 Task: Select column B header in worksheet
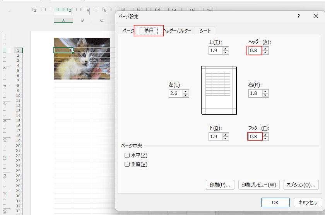(x=82, y=20)
